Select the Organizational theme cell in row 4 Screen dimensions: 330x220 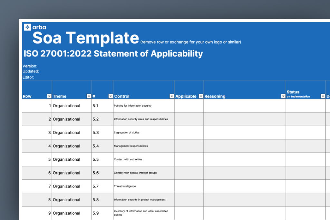pos(72,146)
